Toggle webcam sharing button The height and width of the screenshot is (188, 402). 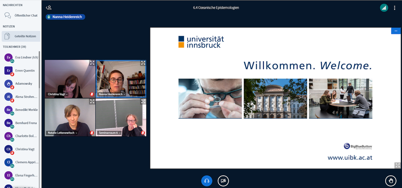pyautogui.click(x=223, y=181)
